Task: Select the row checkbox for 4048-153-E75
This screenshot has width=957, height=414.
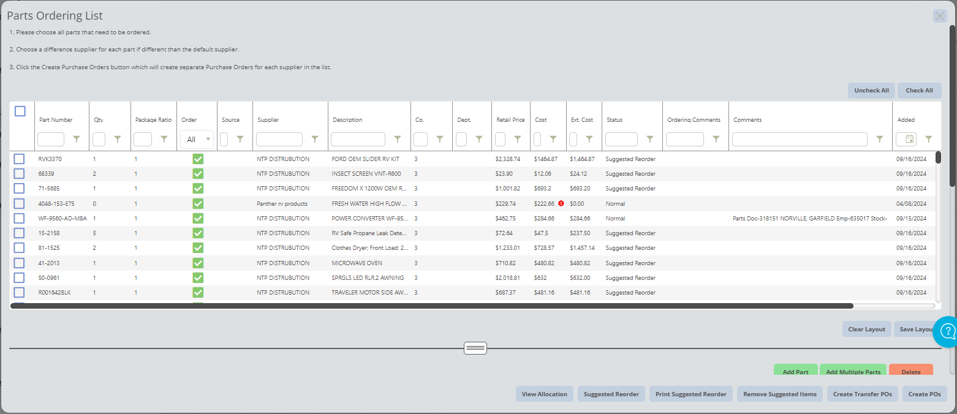Action: [19, 203]
